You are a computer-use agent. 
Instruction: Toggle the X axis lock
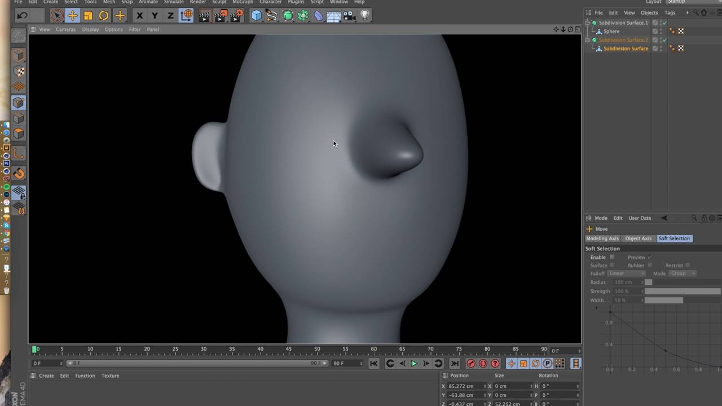pyautogui.click(x=139, y=16)
